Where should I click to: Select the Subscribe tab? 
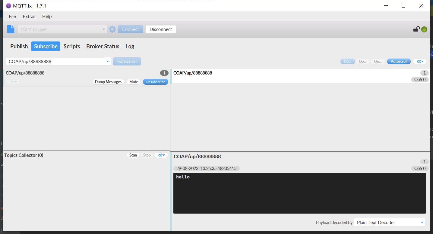46,46
